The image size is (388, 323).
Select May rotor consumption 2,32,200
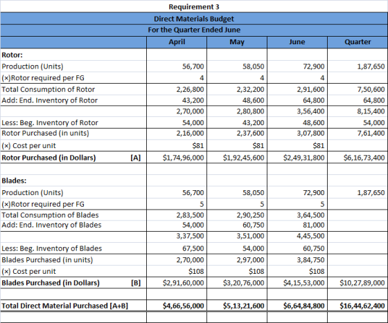pos(250,89)
